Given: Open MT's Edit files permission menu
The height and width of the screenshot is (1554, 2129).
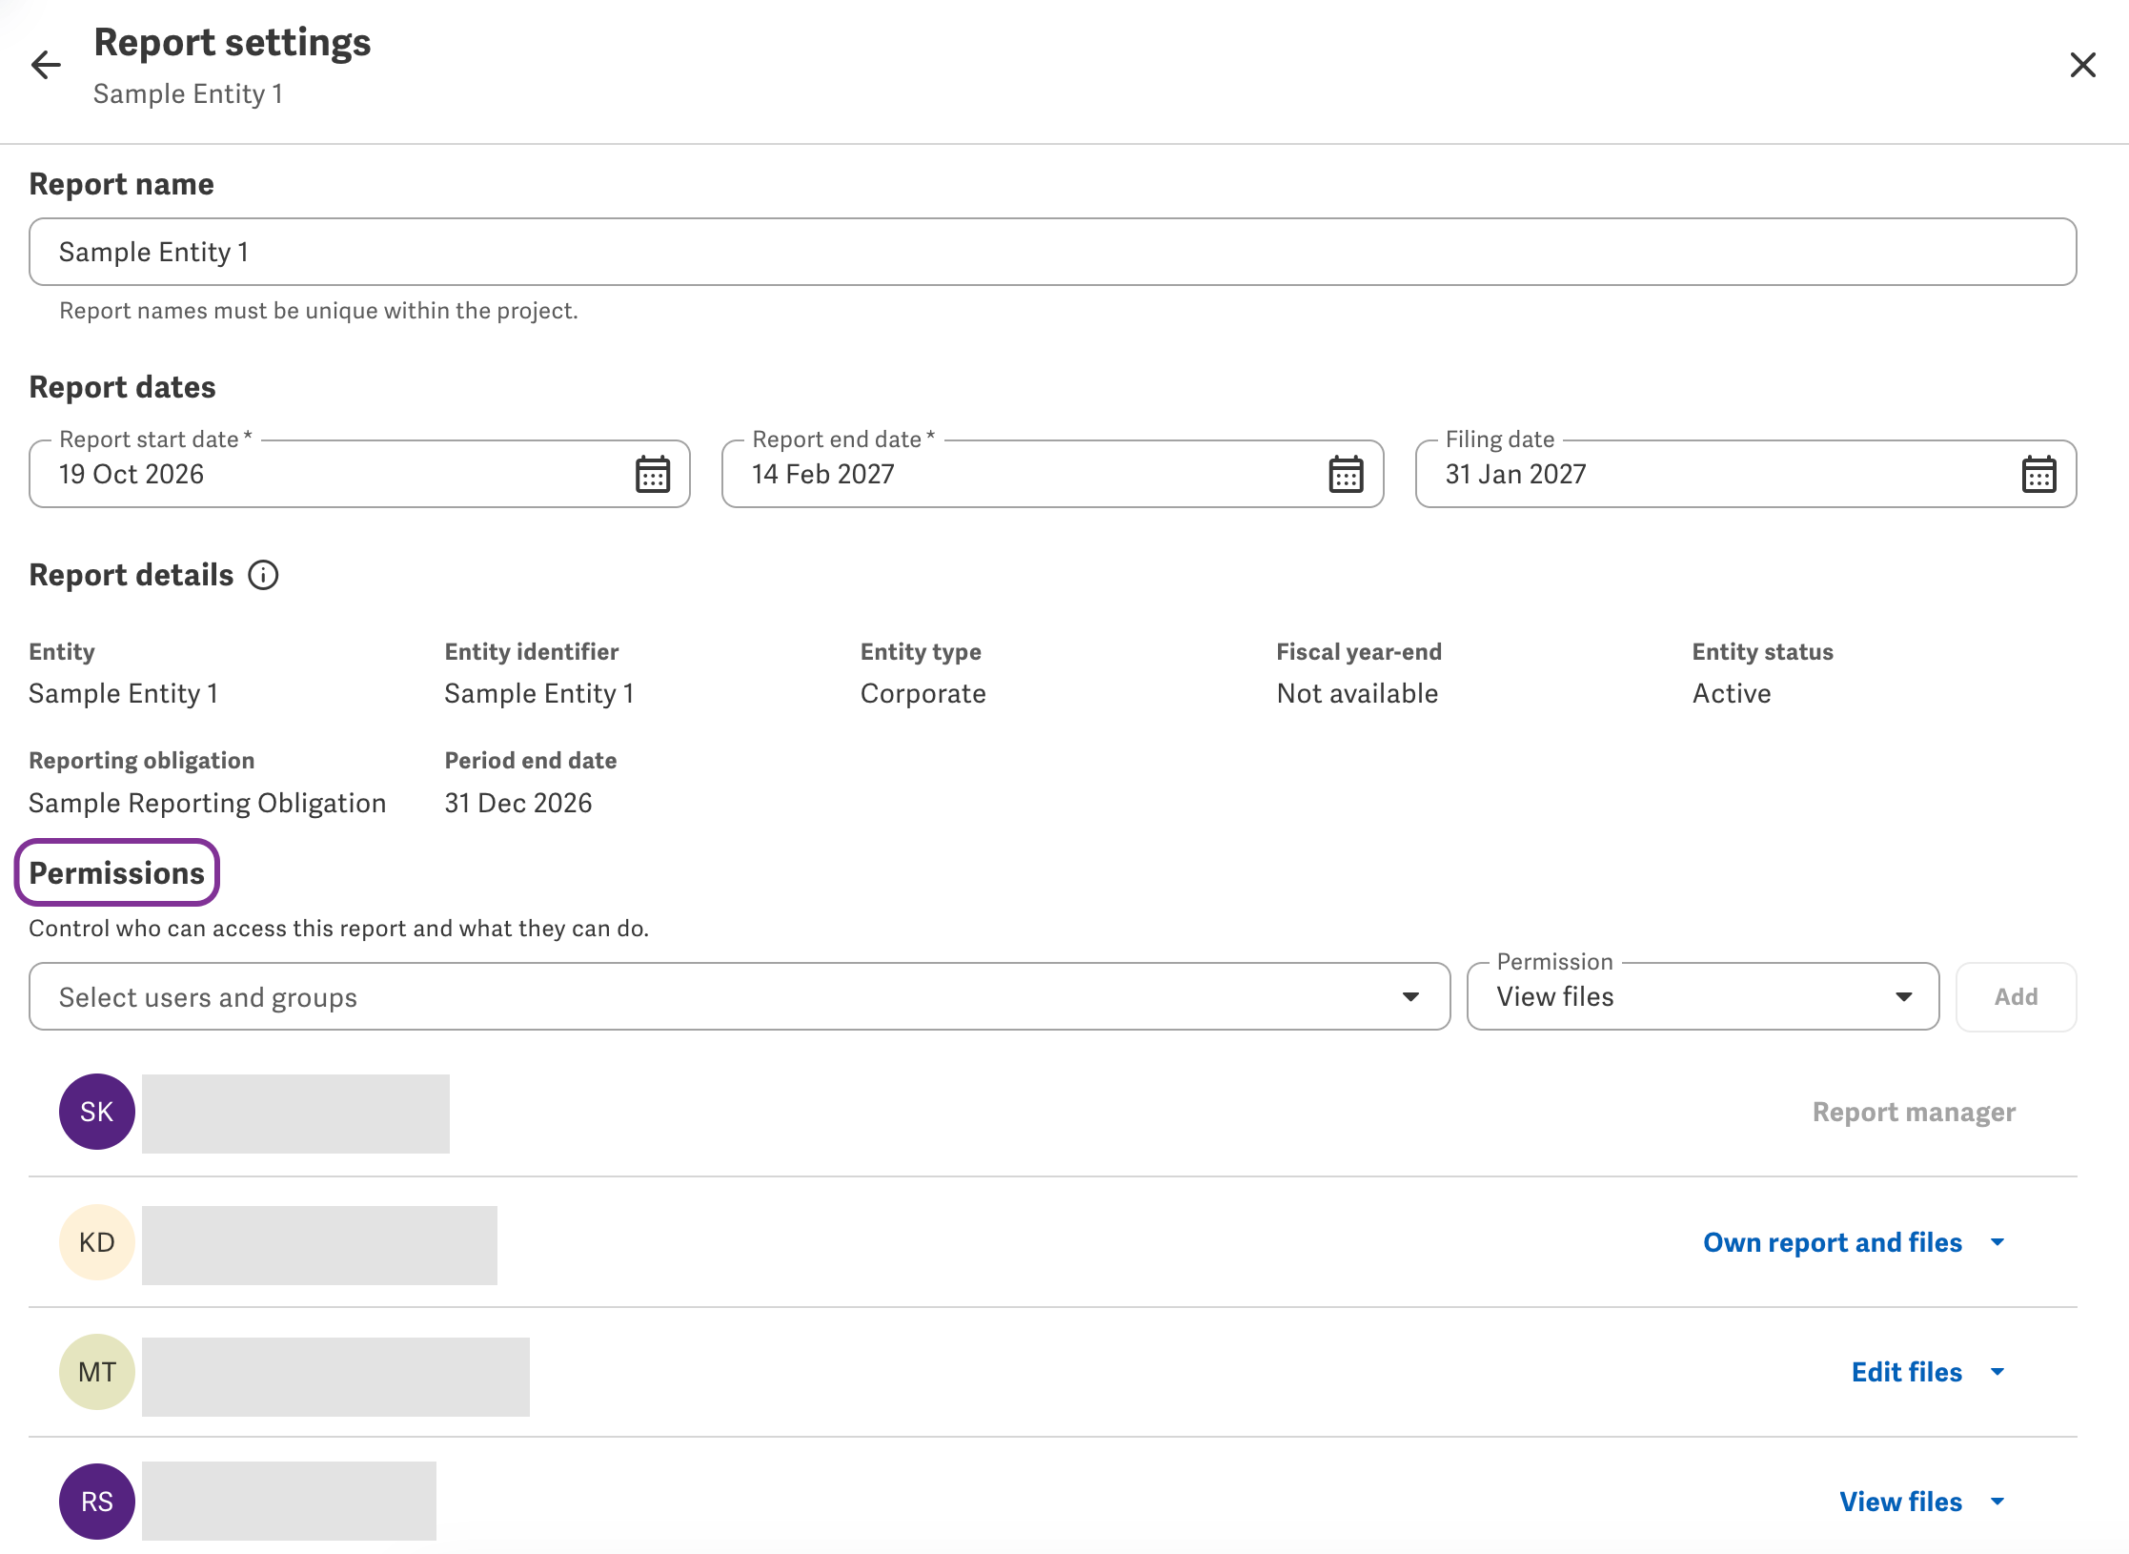Looking at the screenshot, I should click(x=1929, y=1372).
